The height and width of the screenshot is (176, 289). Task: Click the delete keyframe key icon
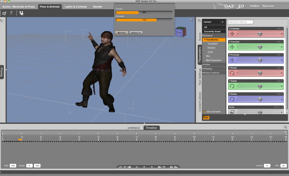point(176,167)
